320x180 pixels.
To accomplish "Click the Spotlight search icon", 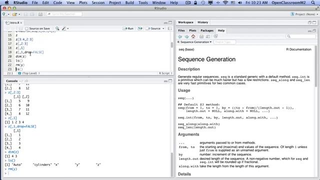I will (x=313, y=2).
